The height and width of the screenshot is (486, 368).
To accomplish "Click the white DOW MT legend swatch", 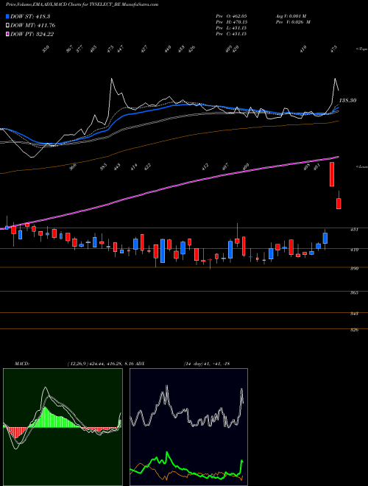I will 7,25.
